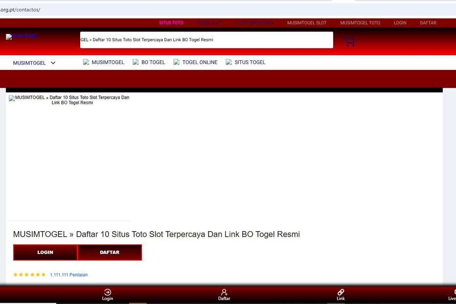Viewport: 456px width, 304px height.
Task: Click the yellow star rating icons
Action: (x=29, y=275)
